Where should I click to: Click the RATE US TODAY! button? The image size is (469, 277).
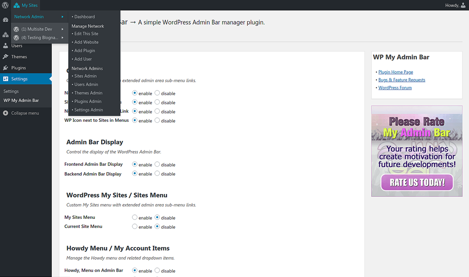click(417, 182)
